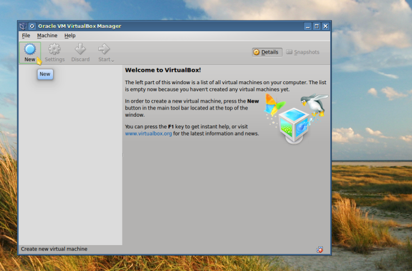412x271 pixels.
Task: Click the splitter handle between VM list and details
Action: [123, 155]
